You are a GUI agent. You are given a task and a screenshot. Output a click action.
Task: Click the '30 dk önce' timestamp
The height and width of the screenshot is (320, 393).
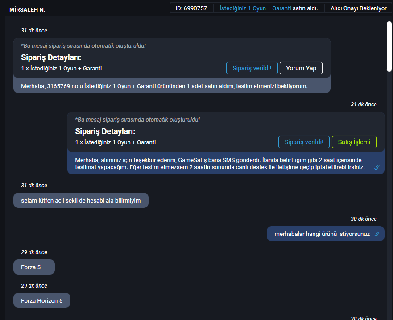pyautogui.click(x=364, y=219)
